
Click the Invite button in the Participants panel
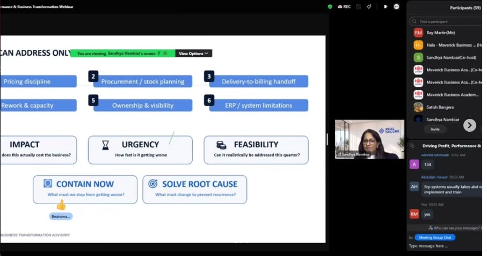click(435, 129)
